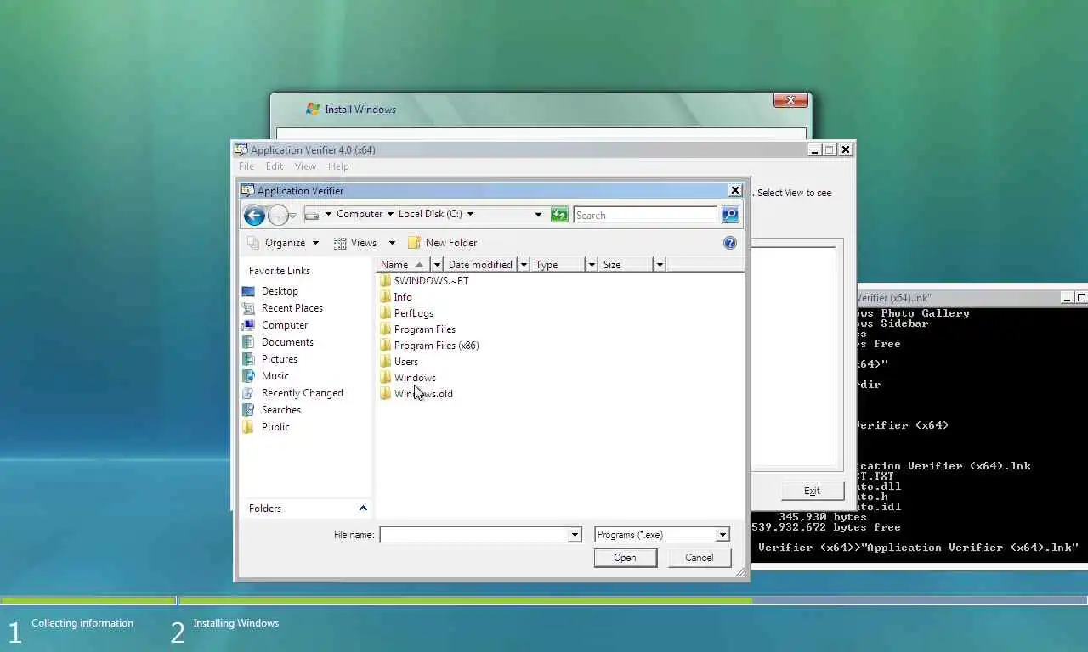This screenshot has height=652, width=1088.
Task: Click the greyed forward navigation arrow
Action: [278, 215]
